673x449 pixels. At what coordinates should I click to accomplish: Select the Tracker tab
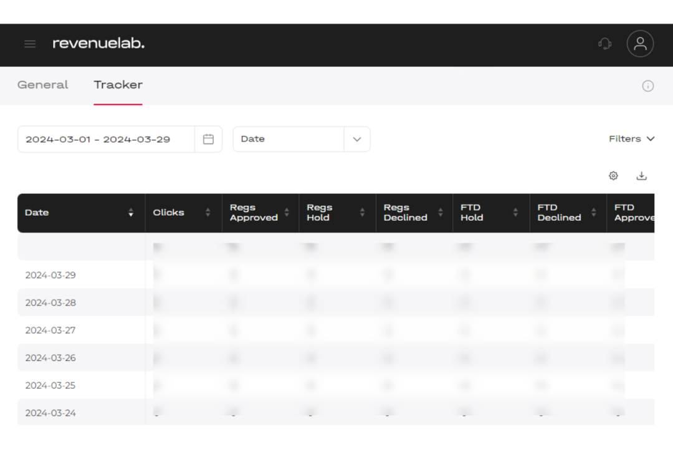[118, 85]
